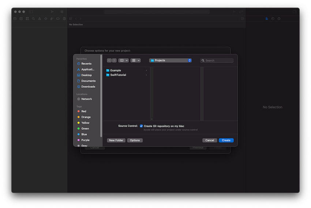Open Recents in the sidebar

(87, 64)
